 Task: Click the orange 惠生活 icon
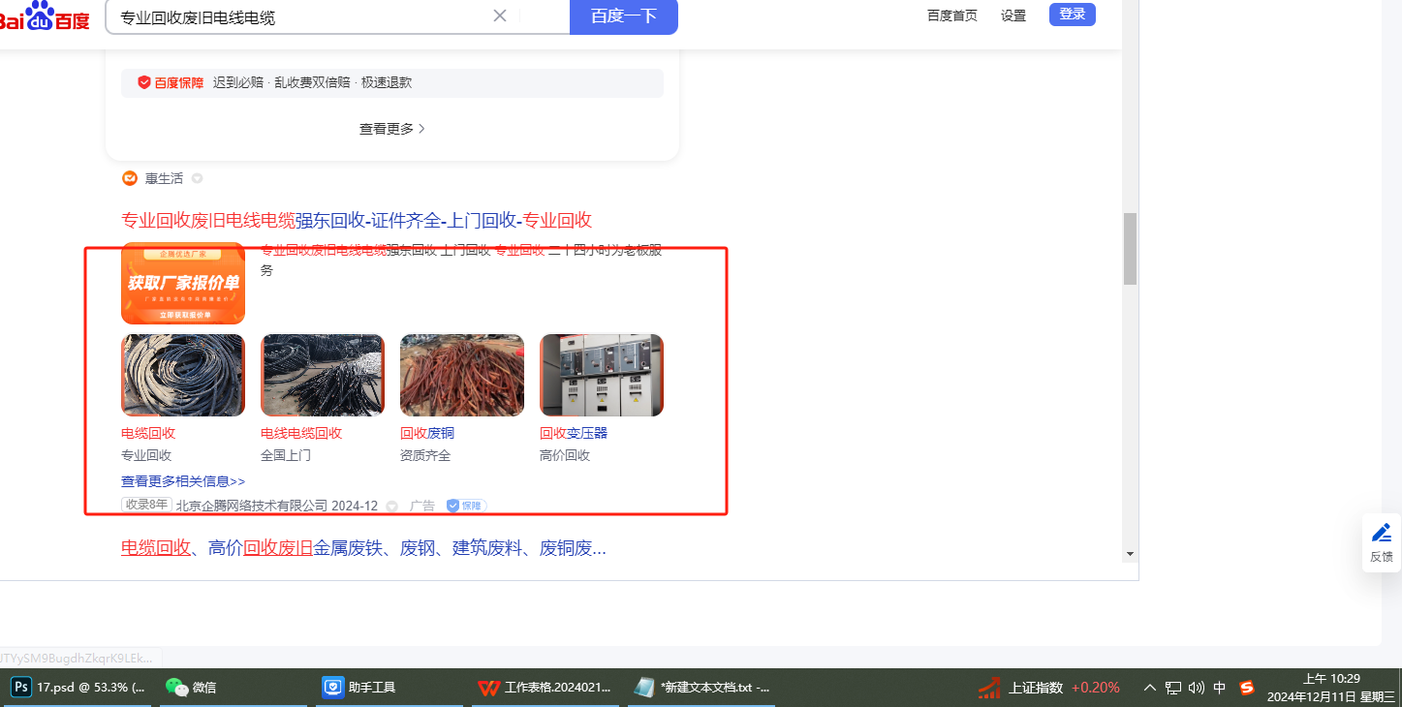pyautogui.click(x=130, y=178)
